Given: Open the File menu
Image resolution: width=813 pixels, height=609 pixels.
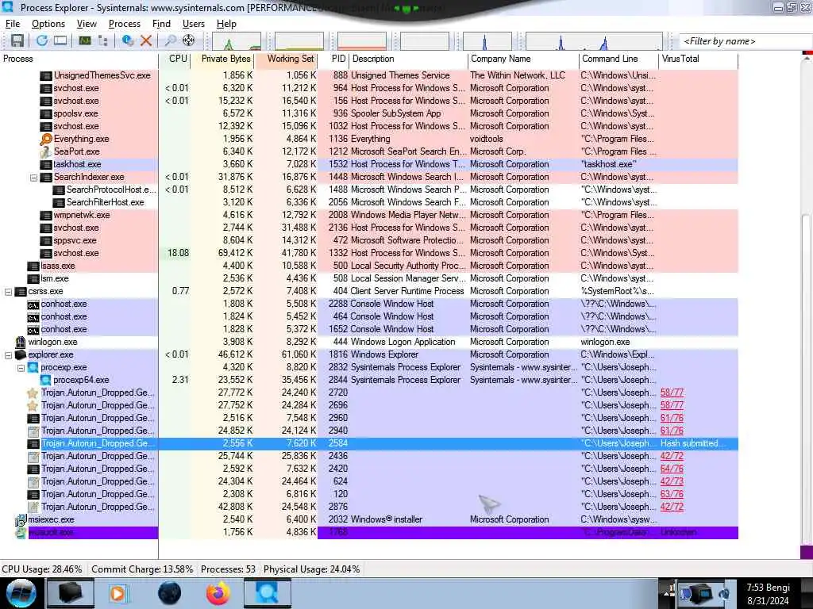Looking at the screenshot, I should [13, 24].
